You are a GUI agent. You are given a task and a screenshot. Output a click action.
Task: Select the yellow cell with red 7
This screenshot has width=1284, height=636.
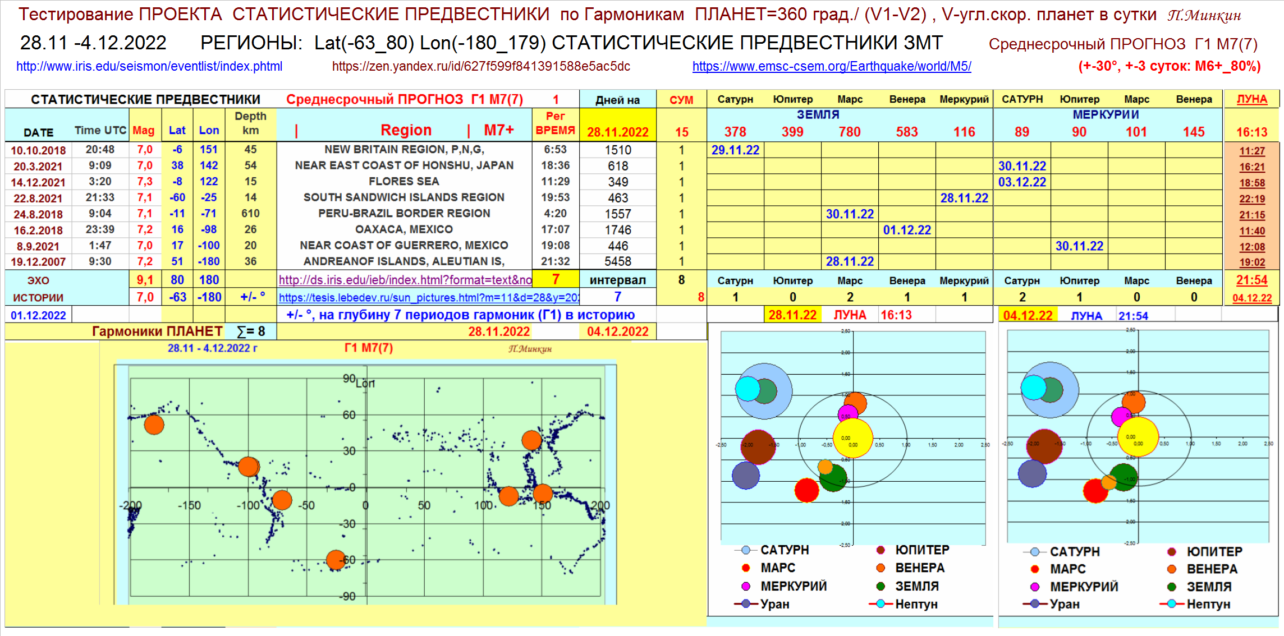555,279
